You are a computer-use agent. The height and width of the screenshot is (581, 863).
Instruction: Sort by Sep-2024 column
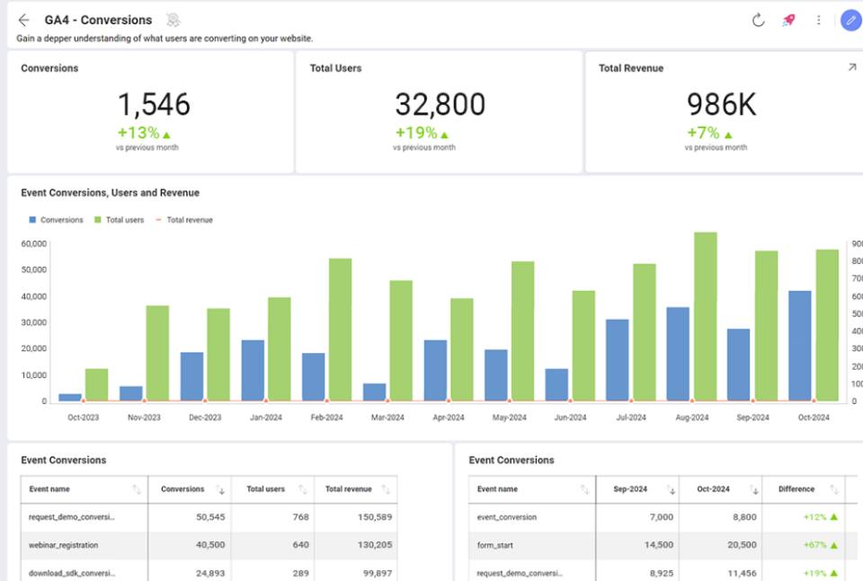(x=671, y=489)
